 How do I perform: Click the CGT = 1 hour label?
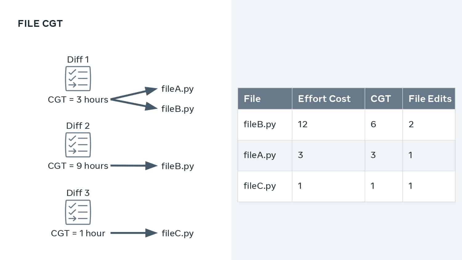78,233
